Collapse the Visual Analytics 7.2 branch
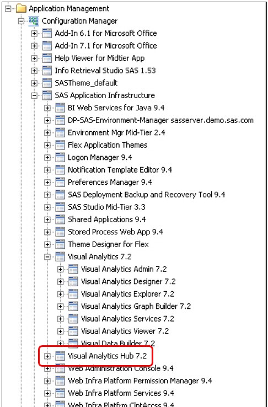Screen dimensions: 268x407 pos(47,257)
